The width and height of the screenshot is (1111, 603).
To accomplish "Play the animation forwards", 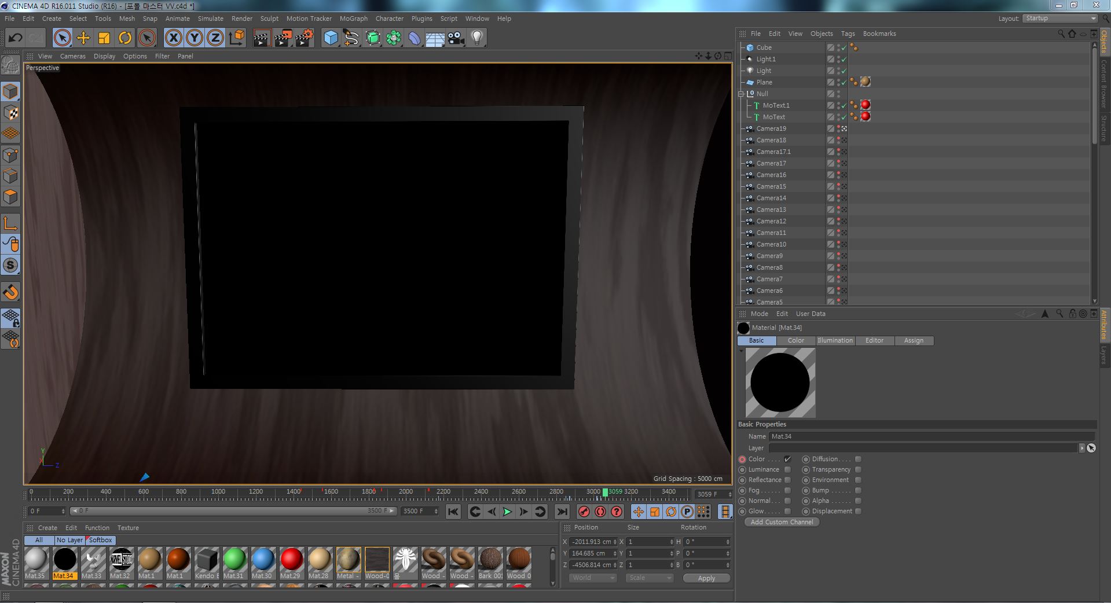I will [x=507, y=512].
